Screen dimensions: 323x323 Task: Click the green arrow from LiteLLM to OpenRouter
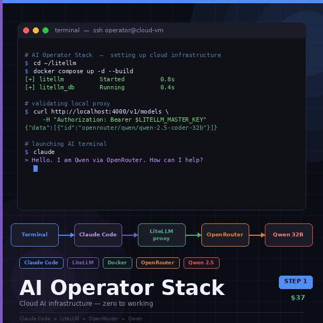193,235
